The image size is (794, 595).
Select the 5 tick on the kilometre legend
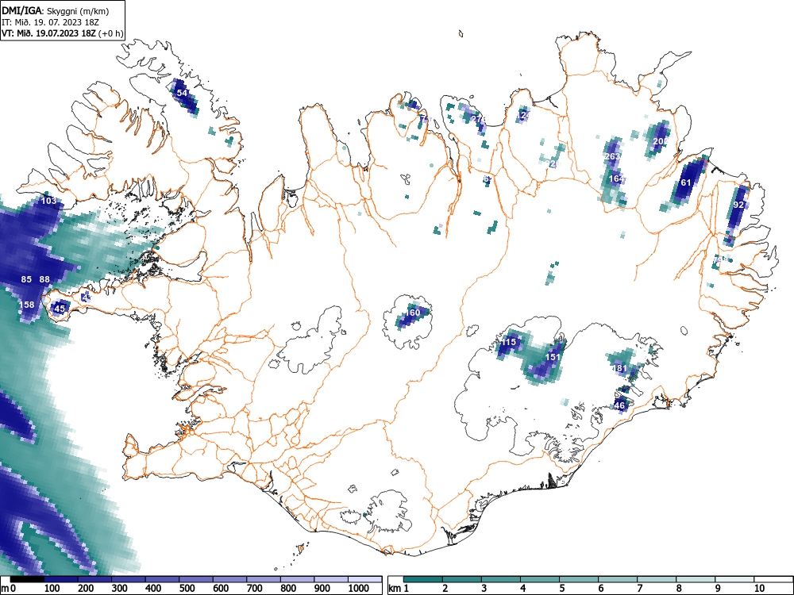(561, 588)
